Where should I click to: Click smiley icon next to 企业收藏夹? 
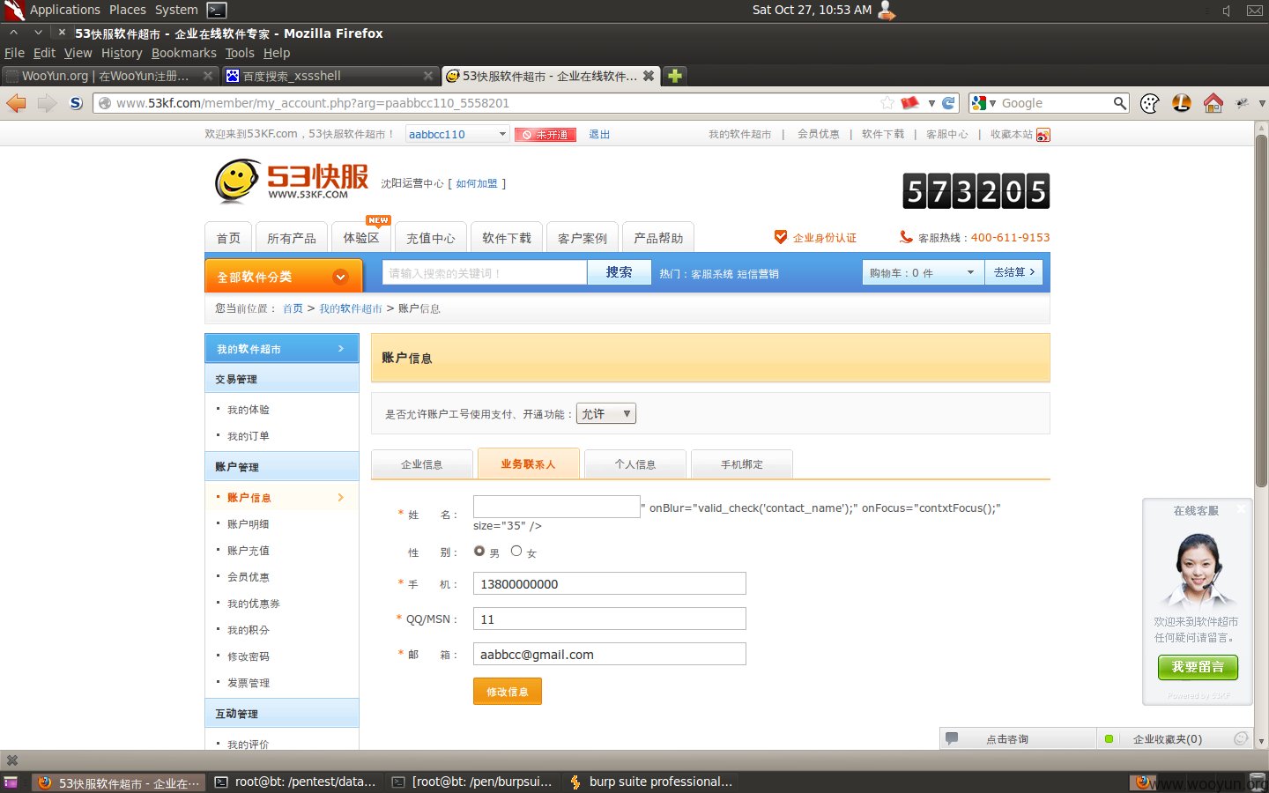tap(1241, 738)
